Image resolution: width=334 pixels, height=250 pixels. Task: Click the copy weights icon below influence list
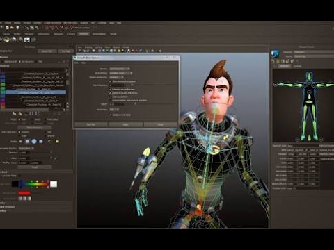(x=15, y=113)
